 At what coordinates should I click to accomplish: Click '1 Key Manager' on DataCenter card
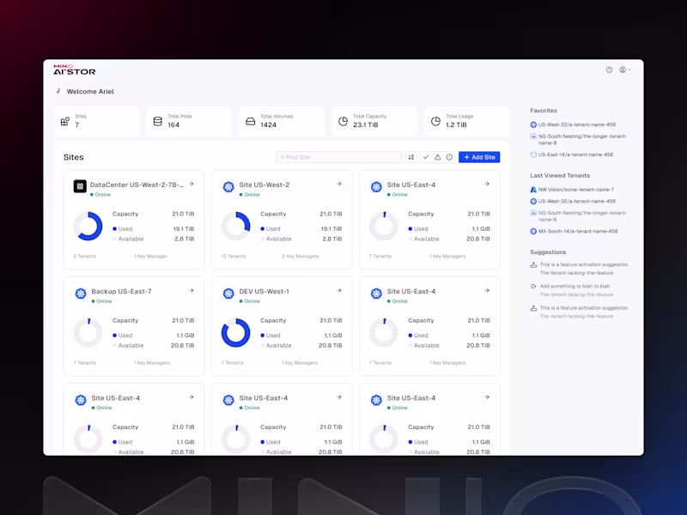[150, 256]
